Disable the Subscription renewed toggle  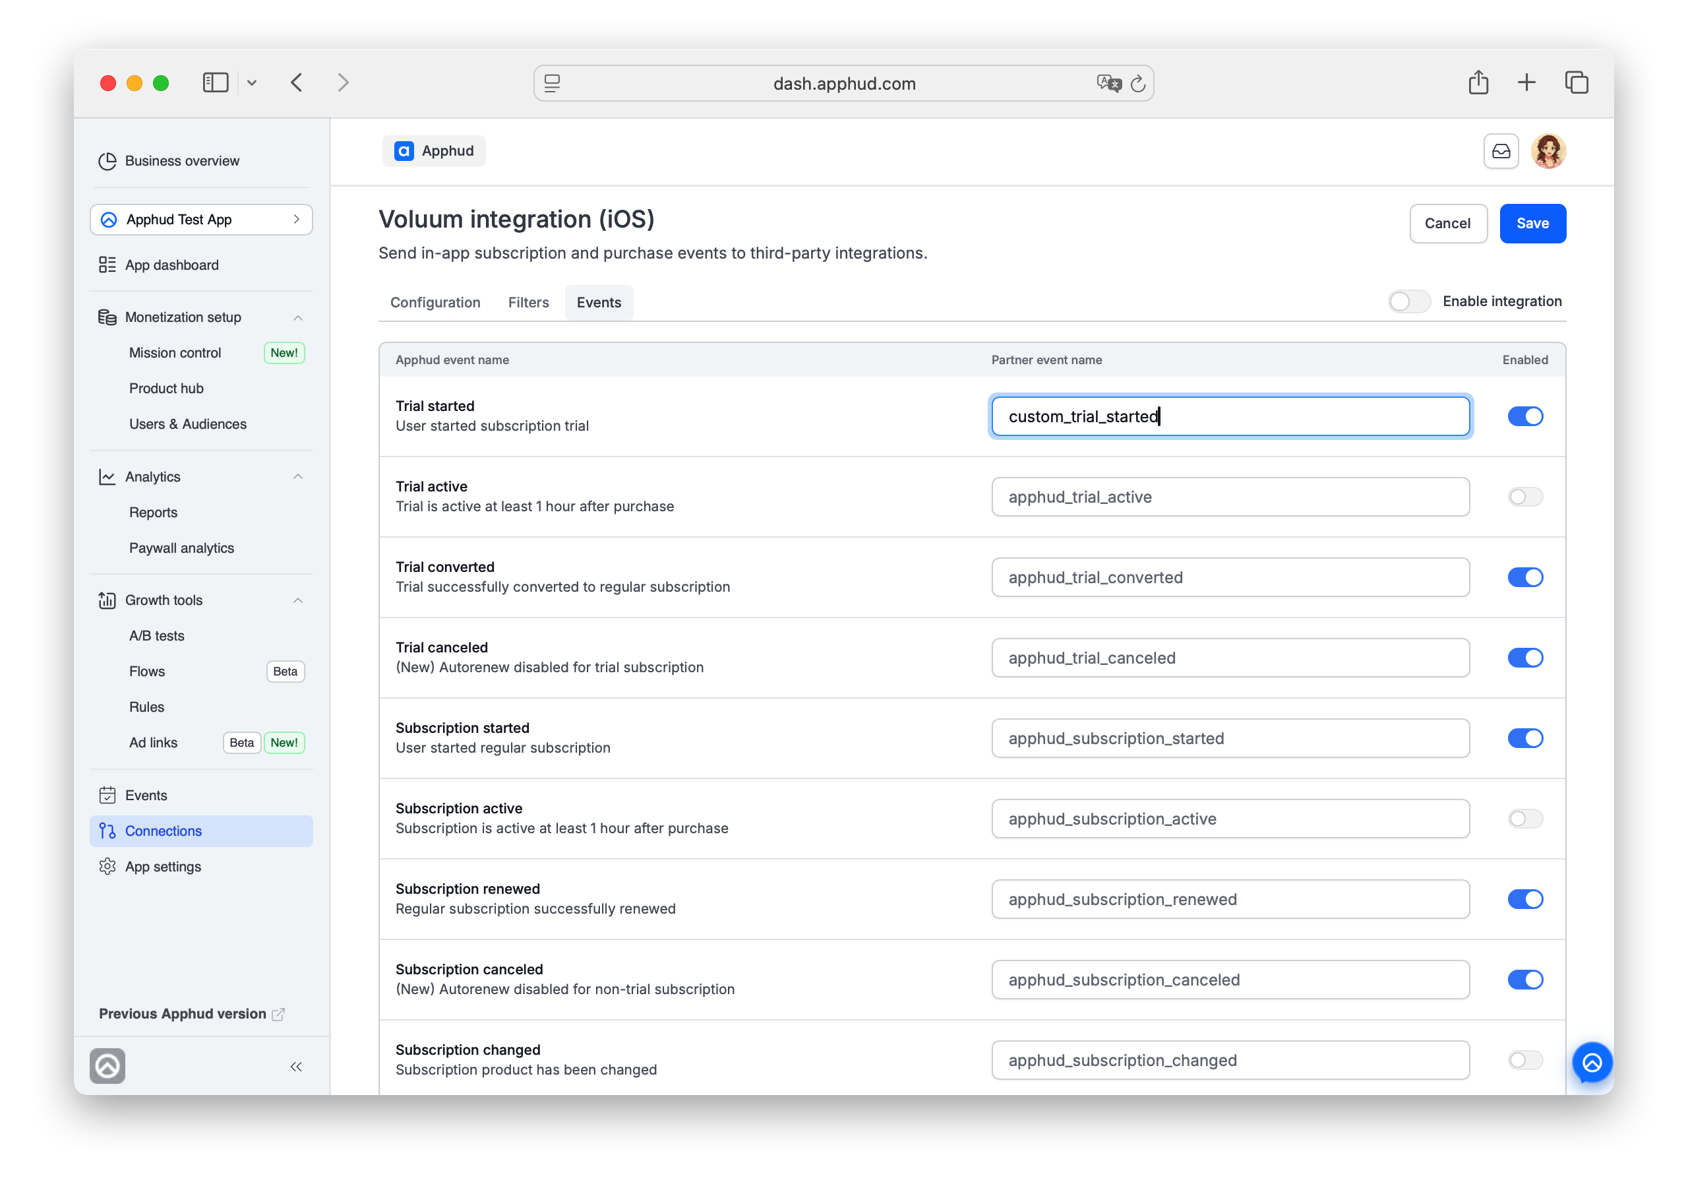click(x=1526, y=899)
